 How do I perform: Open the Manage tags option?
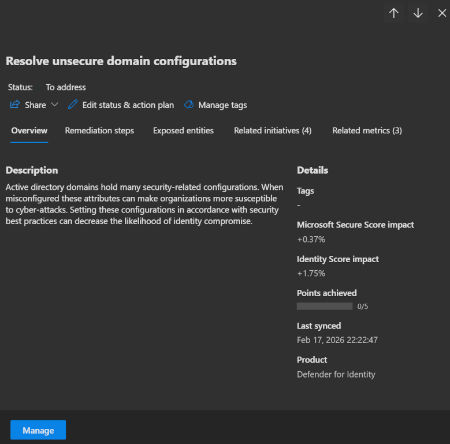(x=222, y=105)
